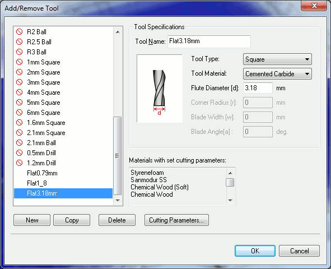Select 5mm Square in the tool list
Viewport: 331px width, 269px height.
[44, 103]
